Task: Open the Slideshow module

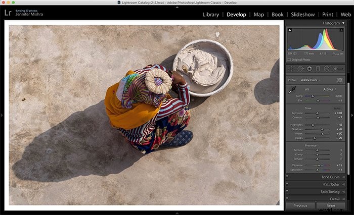Action: 303,15
